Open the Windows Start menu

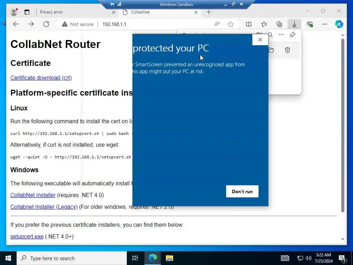click(x=8, y=258)
